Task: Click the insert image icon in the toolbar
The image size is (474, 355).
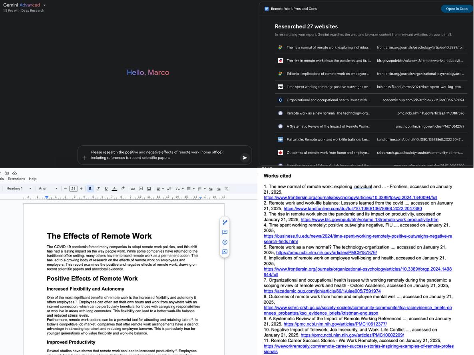Action: tap(149, 189)
